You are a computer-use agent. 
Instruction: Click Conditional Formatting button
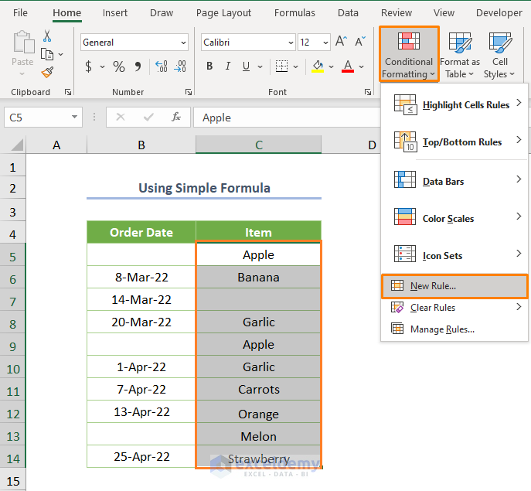(409, 54)
